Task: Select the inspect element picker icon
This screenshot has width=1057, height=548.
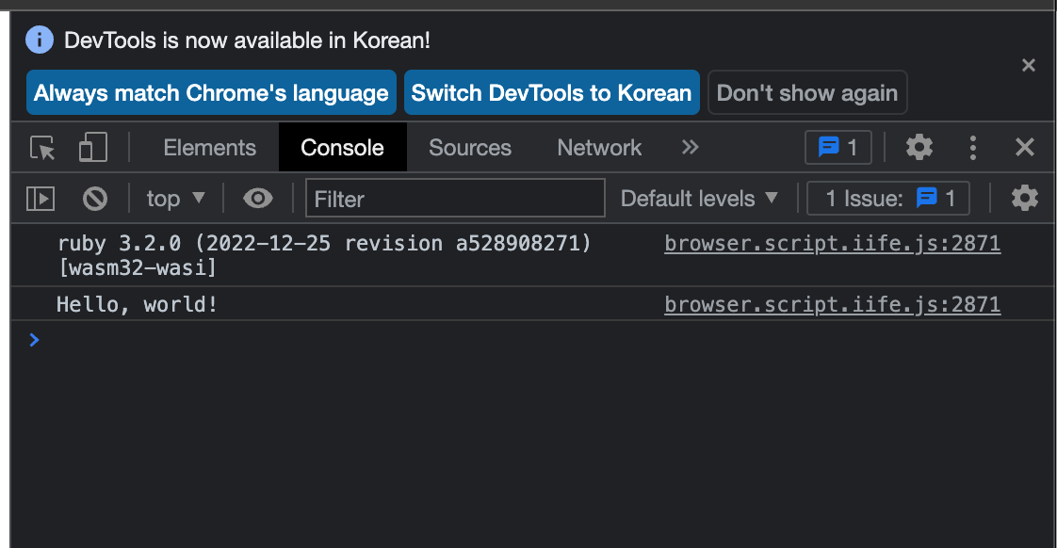Action: tap(42, 148)
